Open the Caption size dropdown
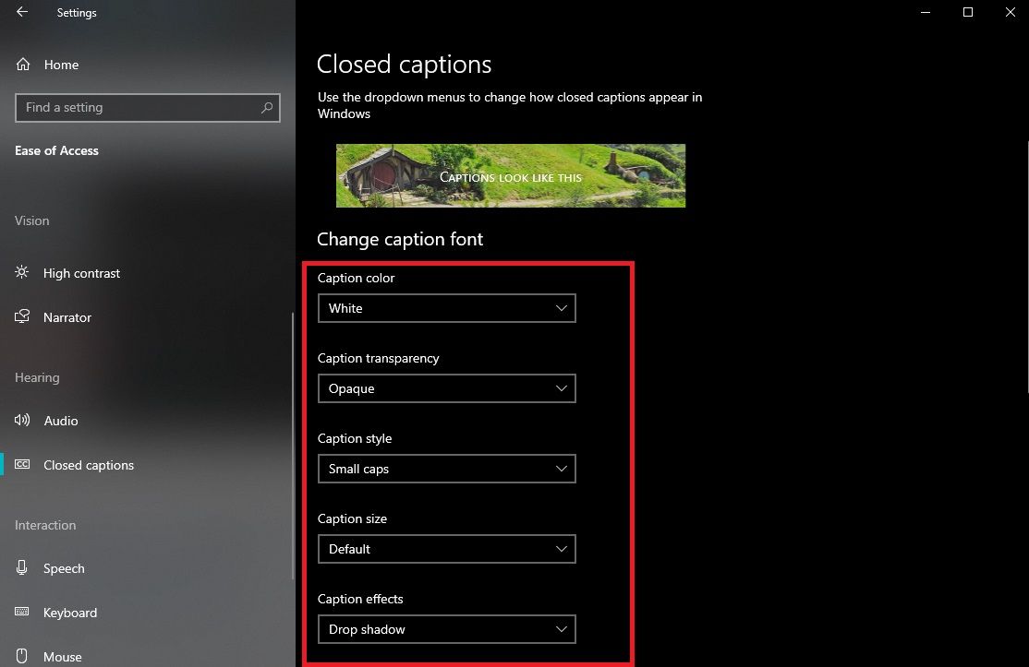 446,549
